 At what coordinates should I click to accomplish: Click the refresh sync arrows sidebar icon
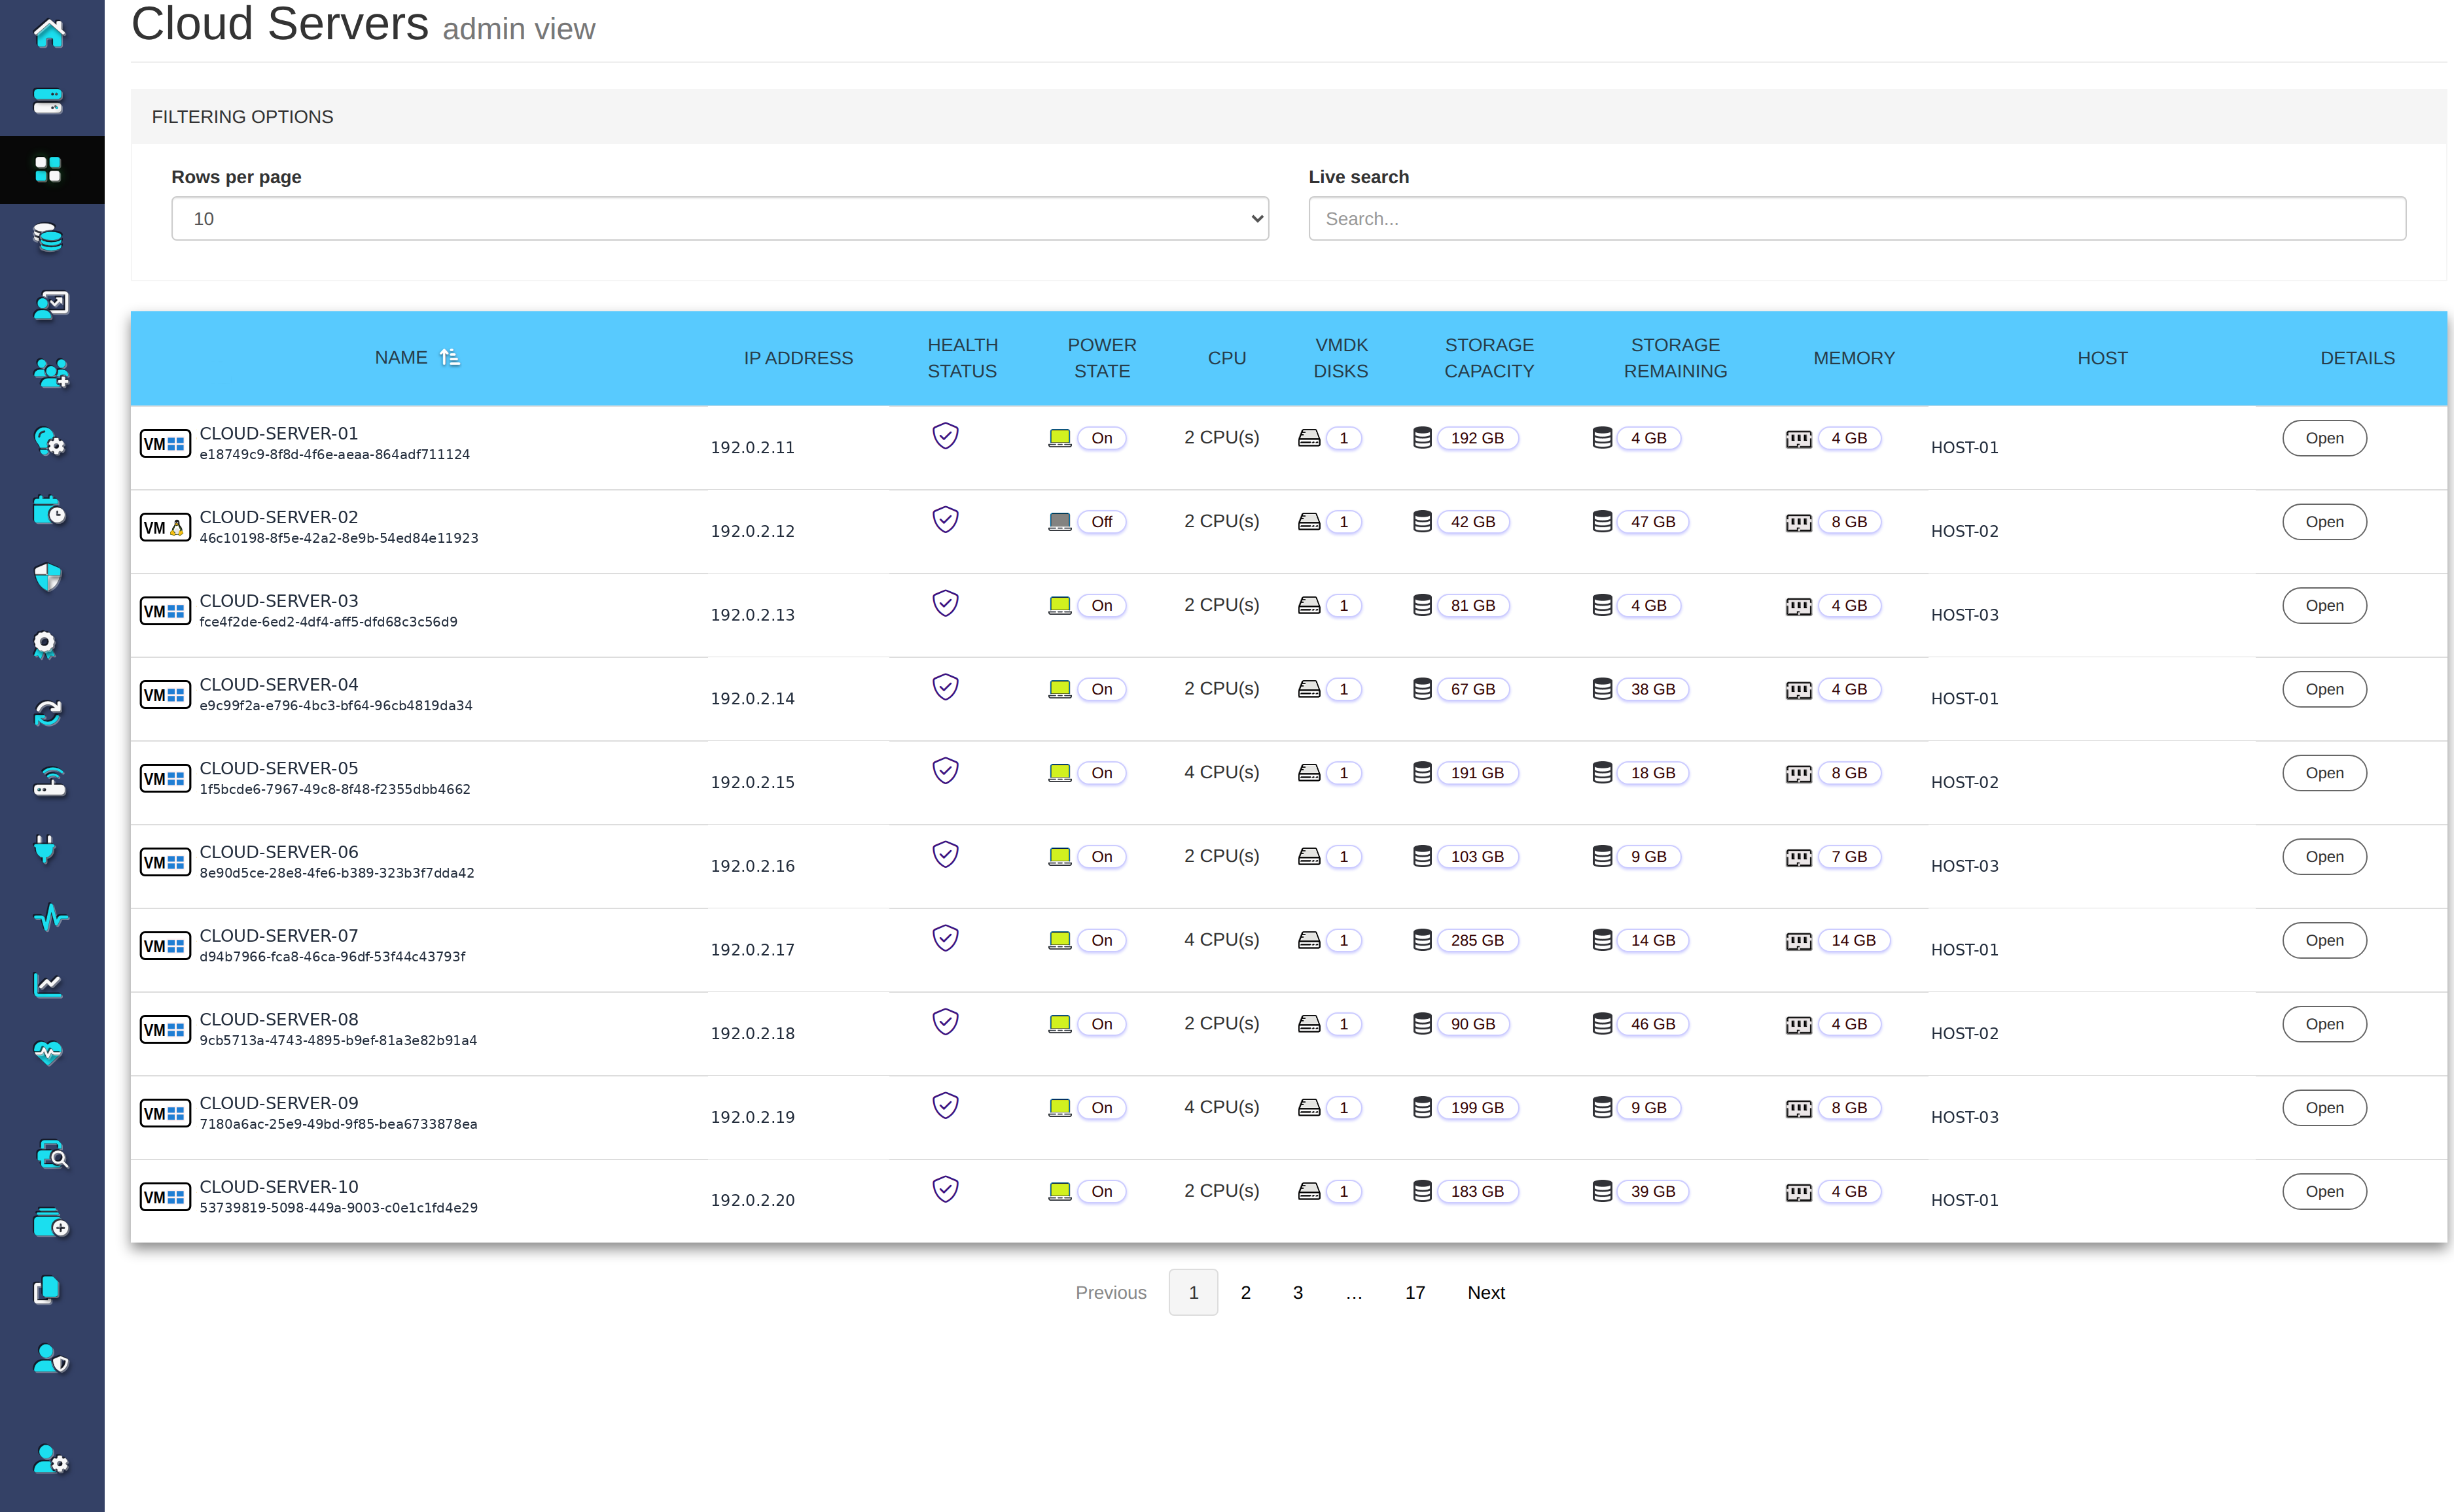tap(48, 713)
